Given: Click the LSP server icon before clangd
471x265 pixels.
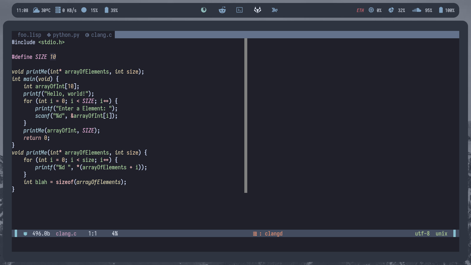Looking at the screenshot, I should click(255, 234).
